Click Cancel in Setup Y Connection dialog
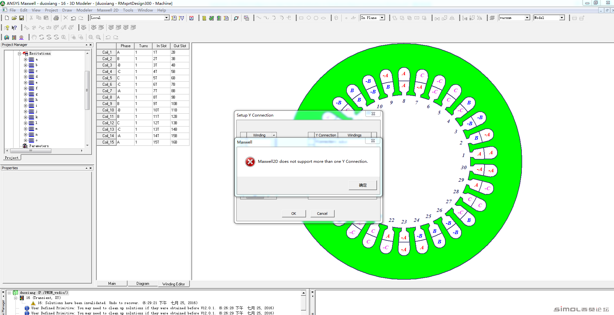The height and width of the screenshot is (315, 614). [x=322, y=214]
